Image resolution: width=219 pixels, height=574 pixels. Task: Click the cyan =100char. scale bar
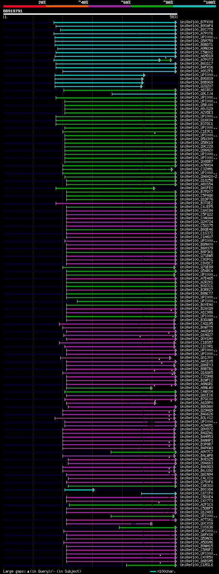click(x=153, y=571)
